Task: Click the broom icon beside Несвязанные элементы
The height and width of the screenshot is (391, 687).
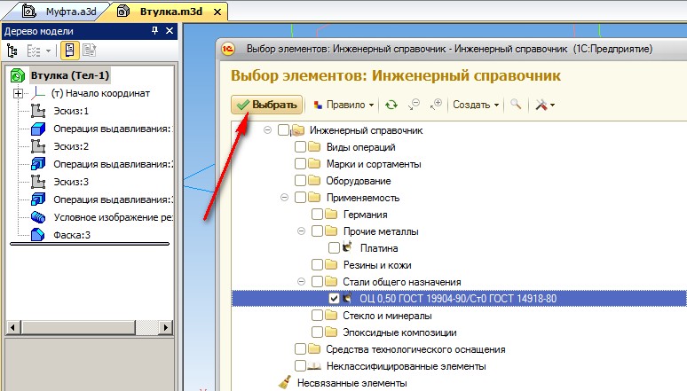Action: click(x=285, y=383)
